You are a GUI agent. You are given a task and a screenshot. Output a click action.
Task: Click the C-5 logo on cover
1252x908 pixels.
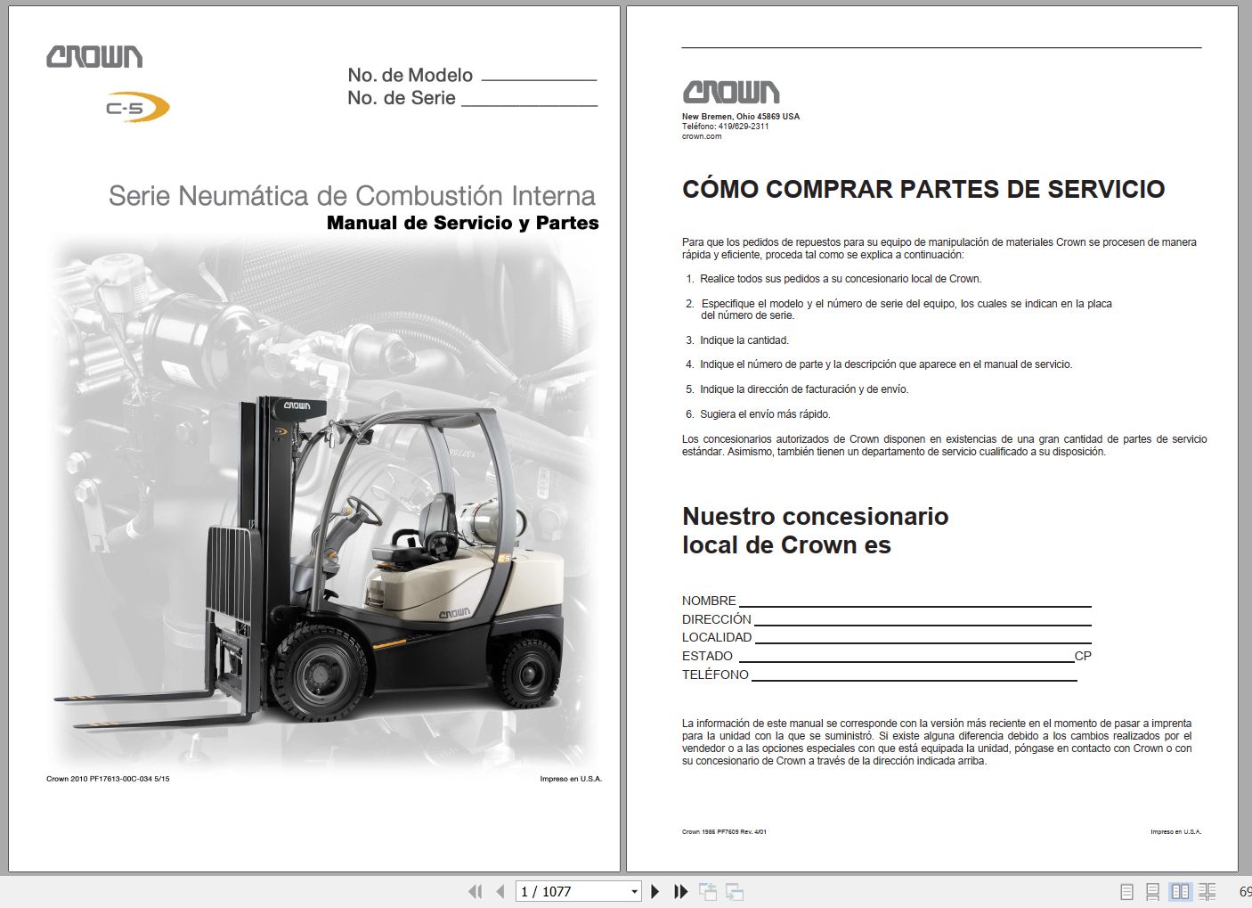(137, 108)
